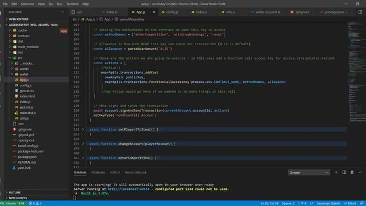366x206 pixels.
Task: Open index.html in the explorer
Action: (x=27, y=96)
